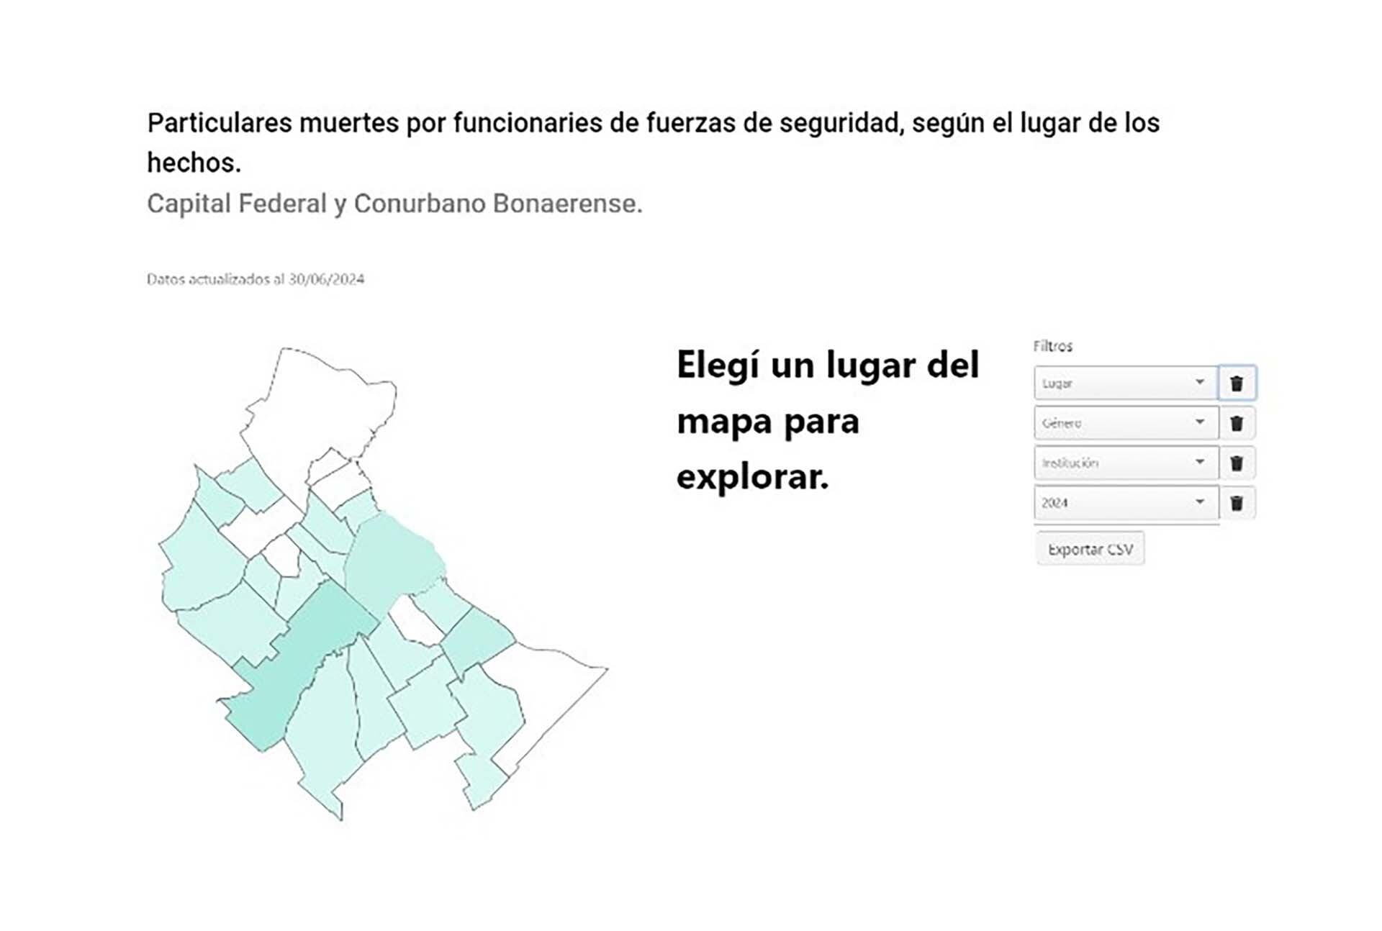Clear the Lugar filter with its trash icon
This screenshot has height=931, width=1382.
point(1237,383)
